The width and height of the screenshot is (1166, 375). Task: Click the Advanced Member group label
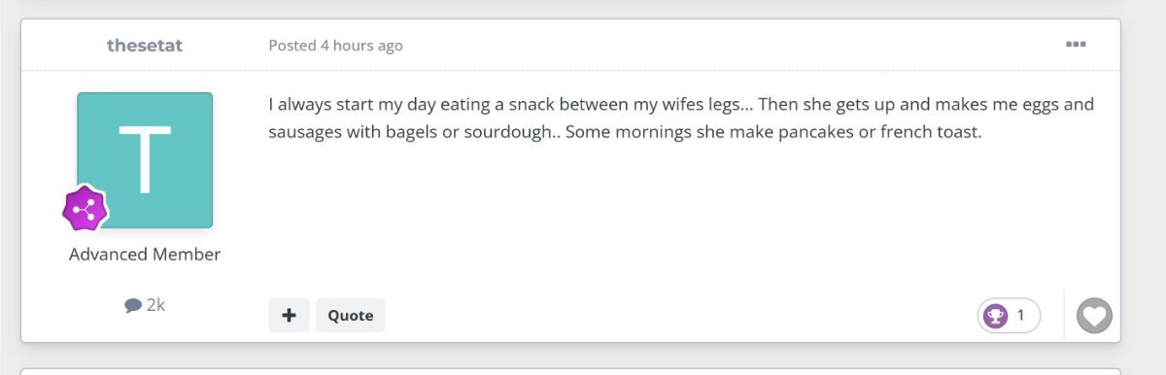145,255
